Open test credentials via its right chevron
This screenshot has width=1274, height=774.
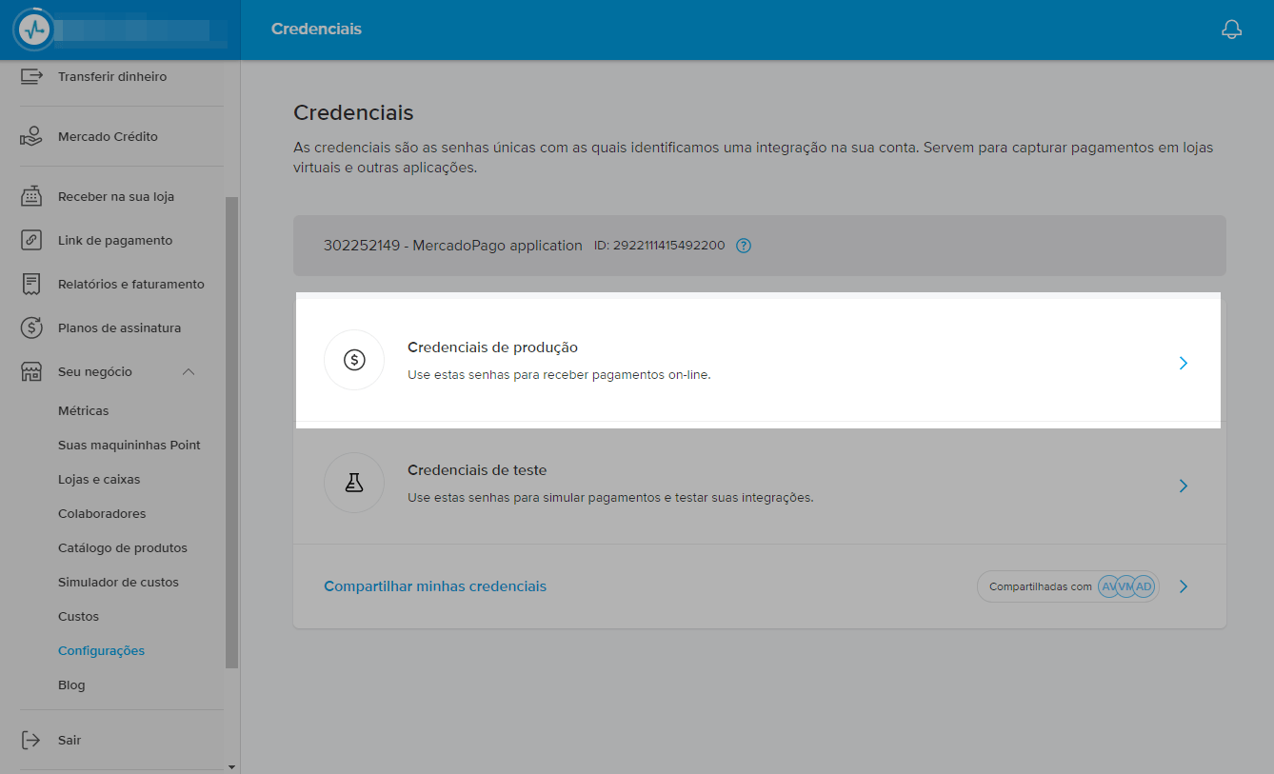click(x=1184, y=486)
